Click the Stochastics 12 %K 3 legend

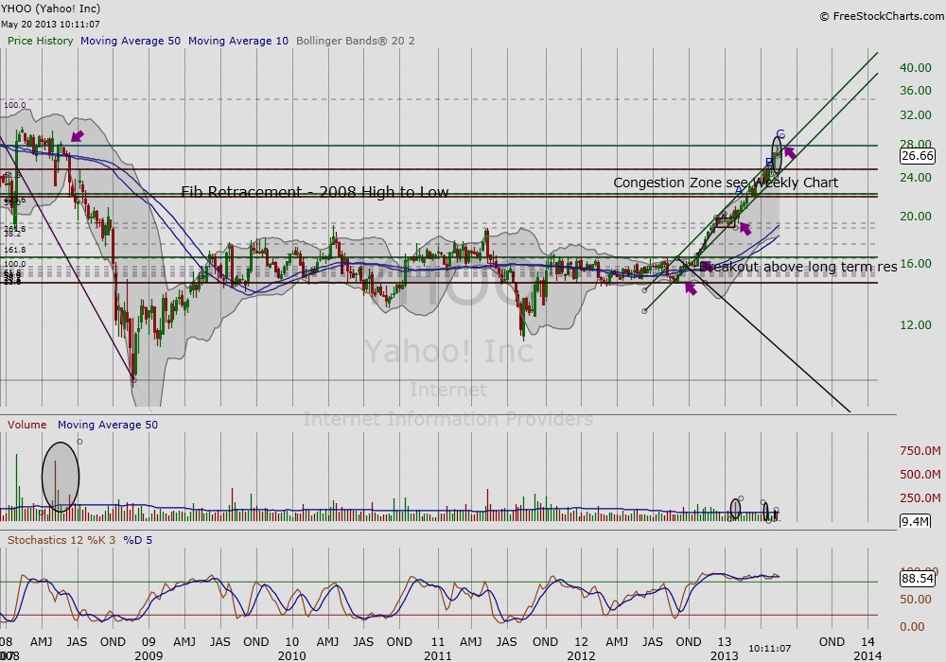coord(61,540)
